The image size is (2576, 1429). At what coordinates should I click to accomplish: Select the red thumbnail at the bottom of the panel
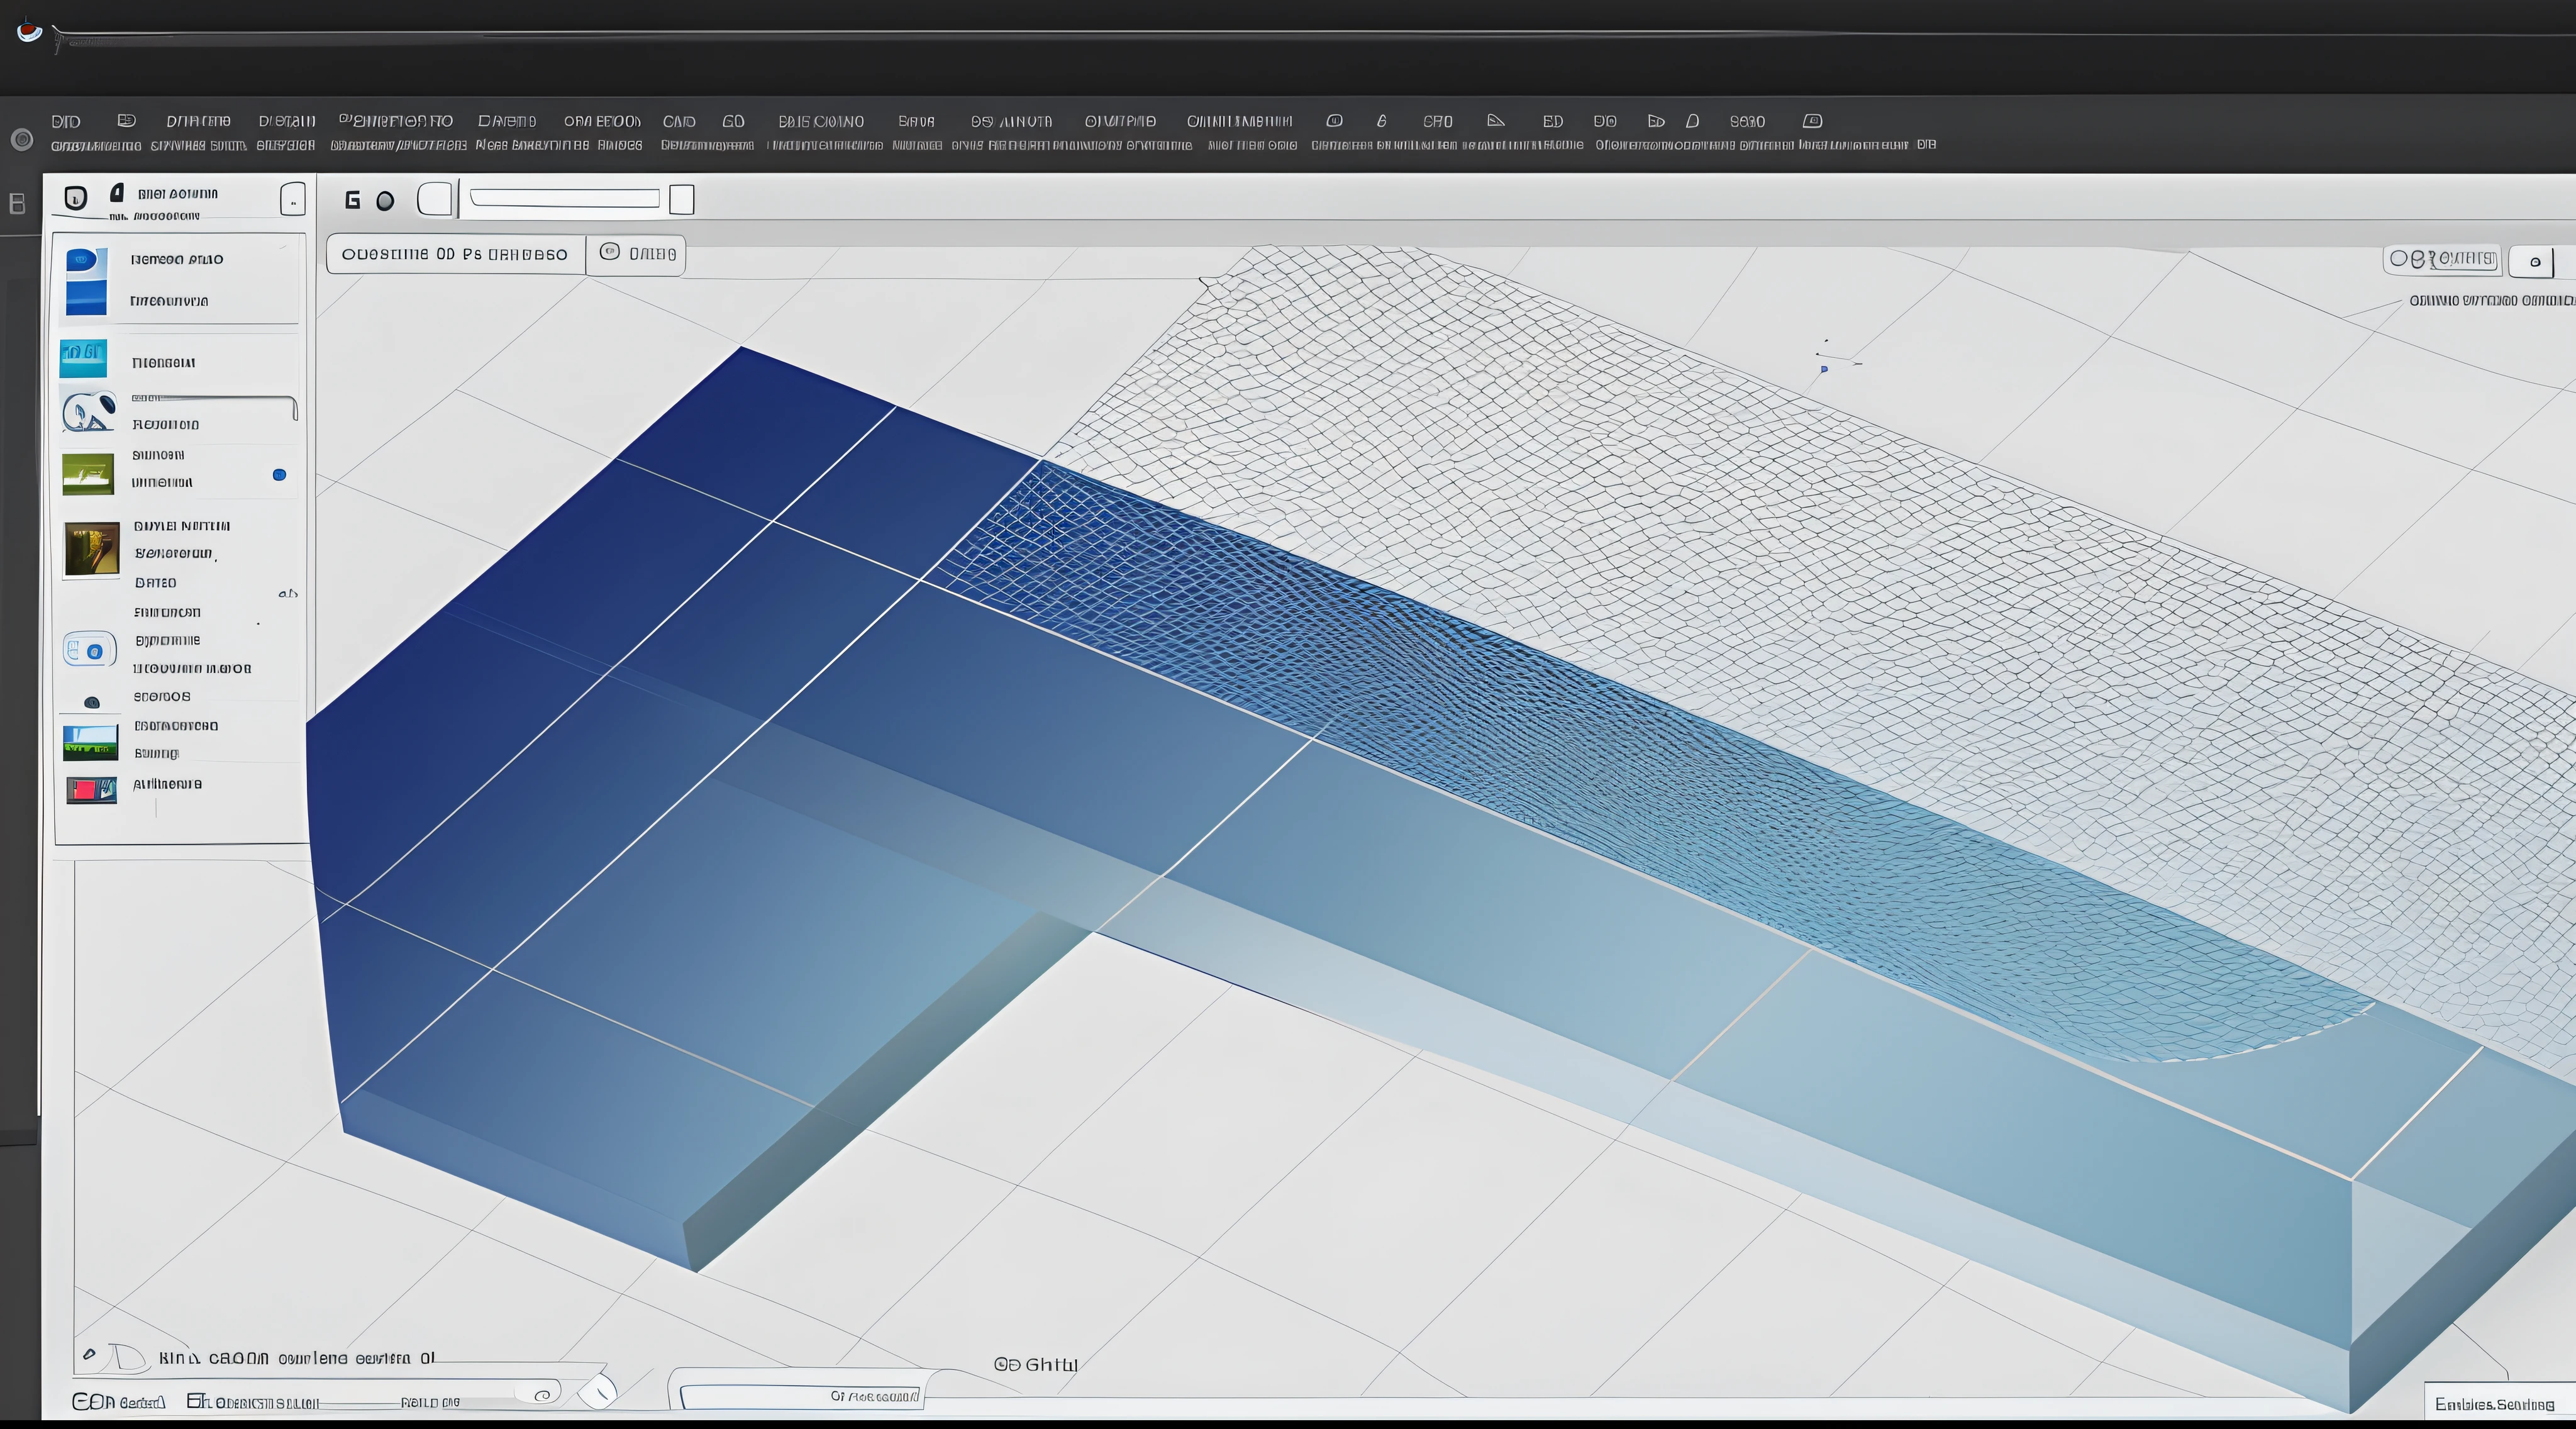(91, 790)
